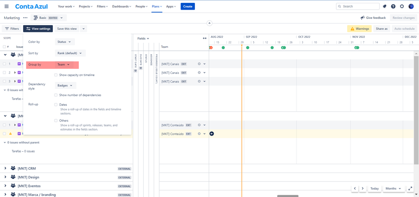Check the Others roll-up option
Image resolution: width=419 pixels, height=197 pixels.
56,121
